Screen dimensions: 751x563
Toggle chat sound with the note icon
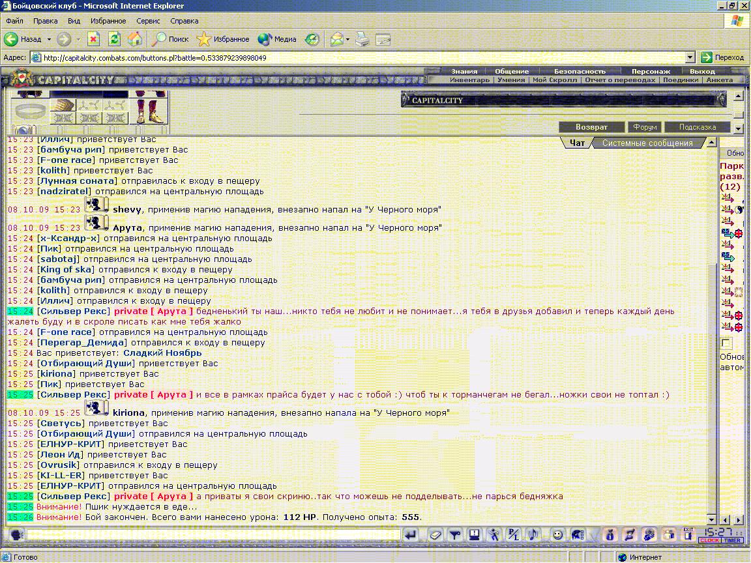533,535
